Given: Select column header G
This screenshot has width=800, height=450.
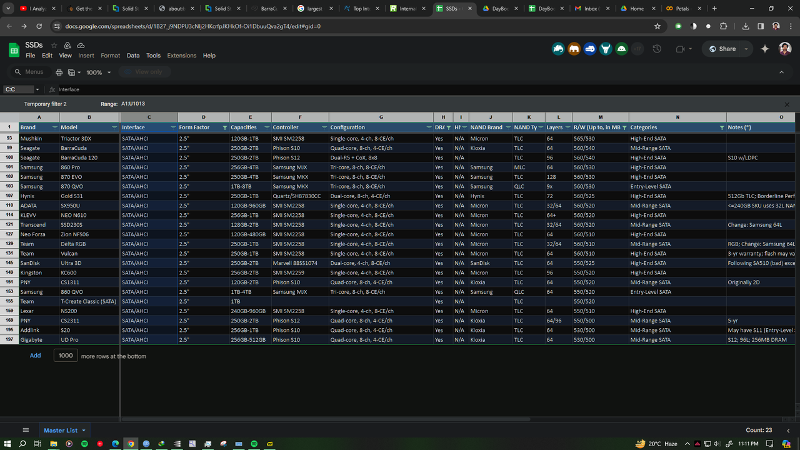Looking at the screenshot, I should 381,117.
